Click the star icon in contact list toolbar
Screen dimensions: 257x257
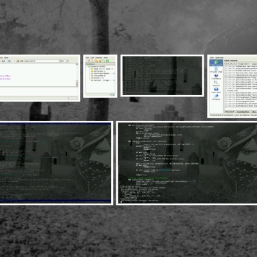100,61
